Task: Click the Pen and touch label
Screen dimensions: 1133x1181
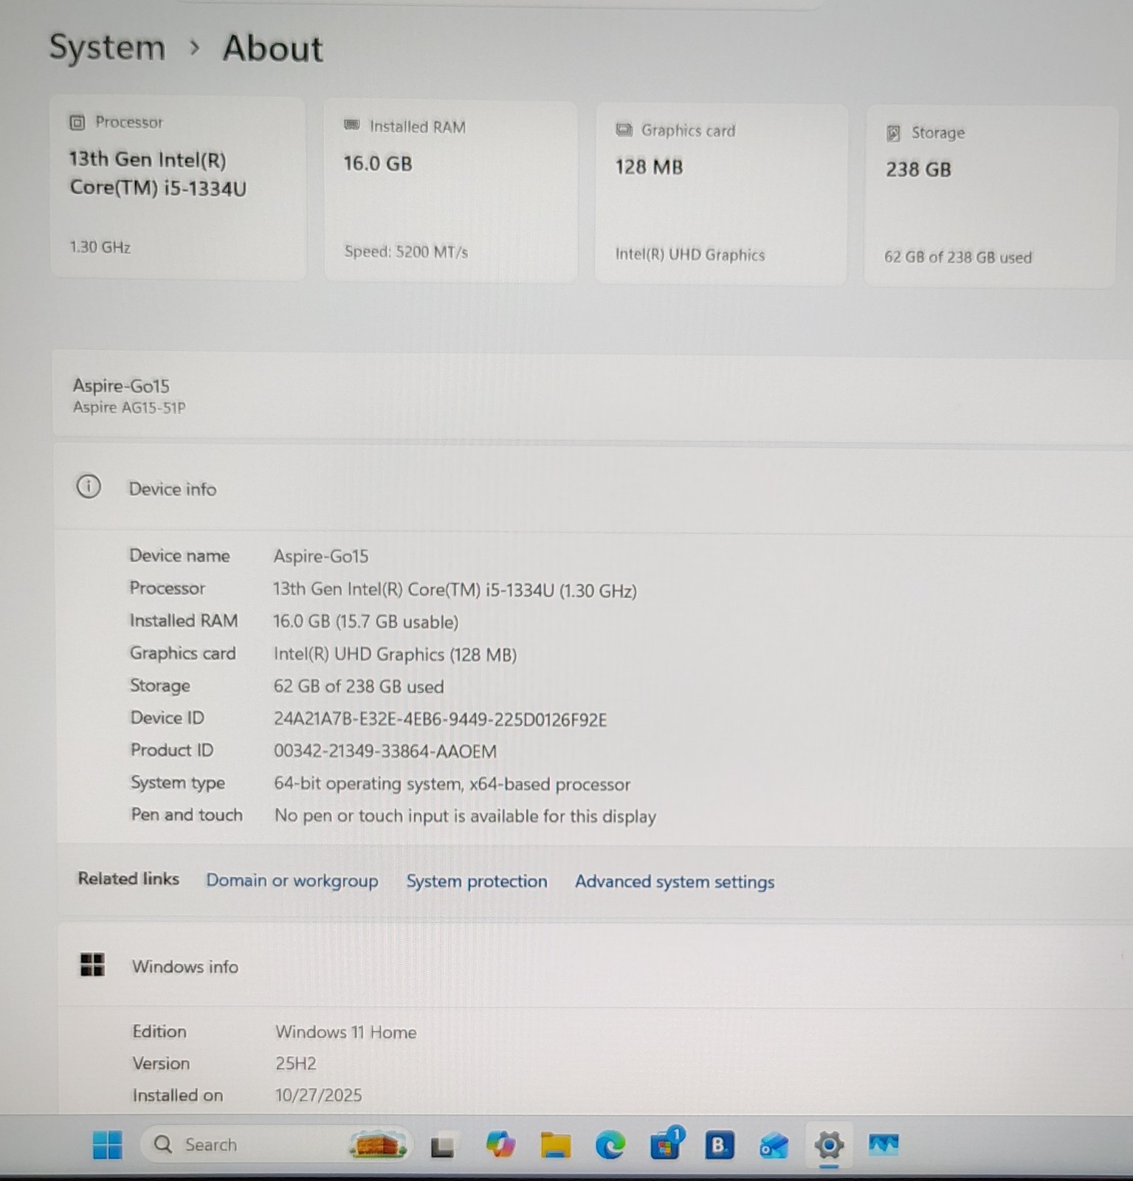Action: click(187, 815)
